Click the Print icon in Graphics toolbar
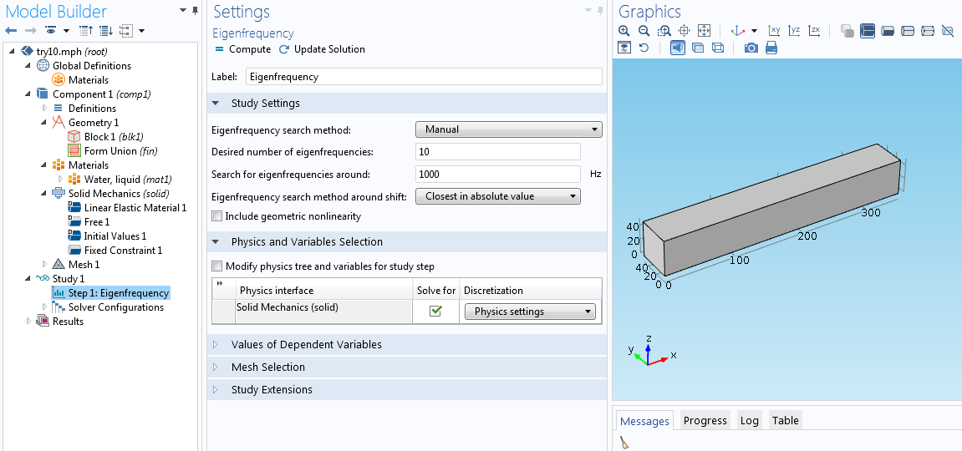962x451 pixels. [x=771, y=48]
